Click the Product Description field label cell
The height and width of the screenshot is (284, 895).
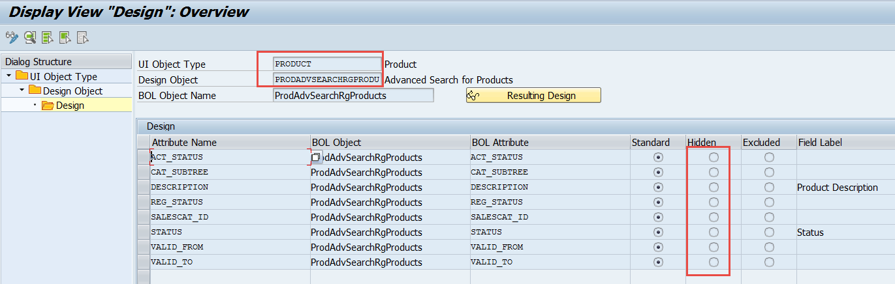pos(845,187)
